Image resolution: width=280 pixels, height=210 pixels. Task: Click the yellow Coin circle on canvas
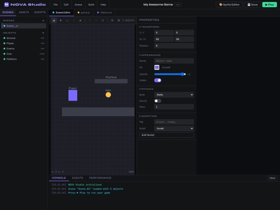coord(108,95)
